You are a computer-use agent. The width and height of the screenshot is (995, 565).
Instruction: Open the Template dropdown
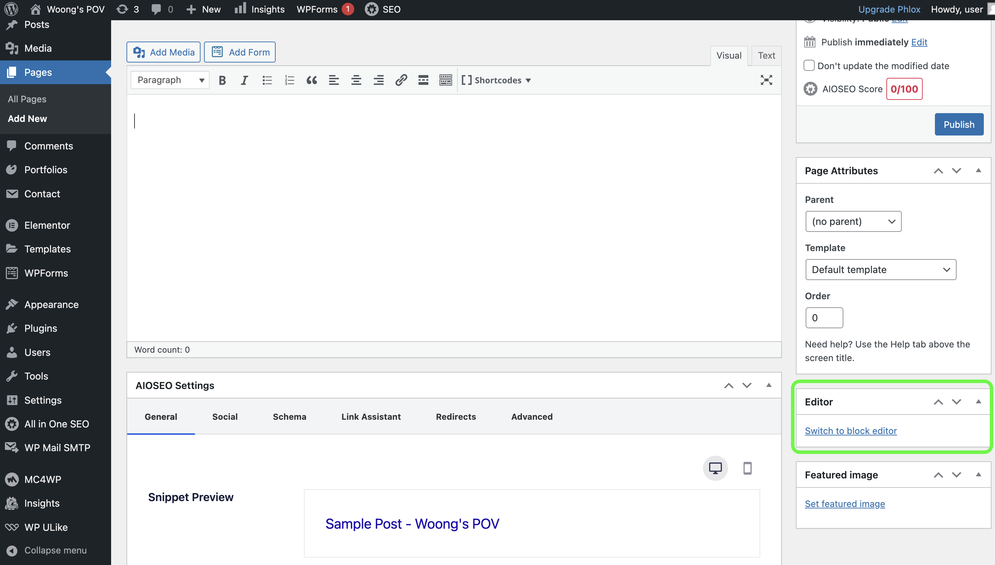[x=880, y=270]
